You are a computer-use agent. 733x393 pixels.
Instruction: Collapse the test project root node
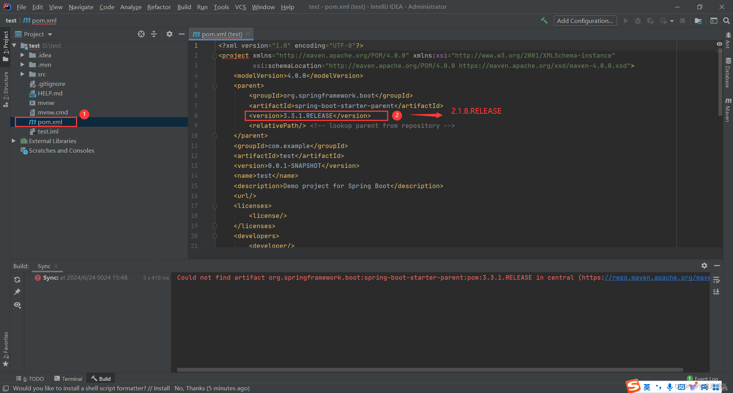coord(14,45)
